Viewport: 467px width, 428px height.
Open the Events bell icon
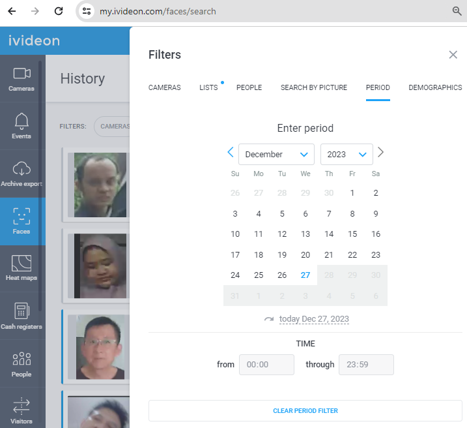[x=21, y=122]
